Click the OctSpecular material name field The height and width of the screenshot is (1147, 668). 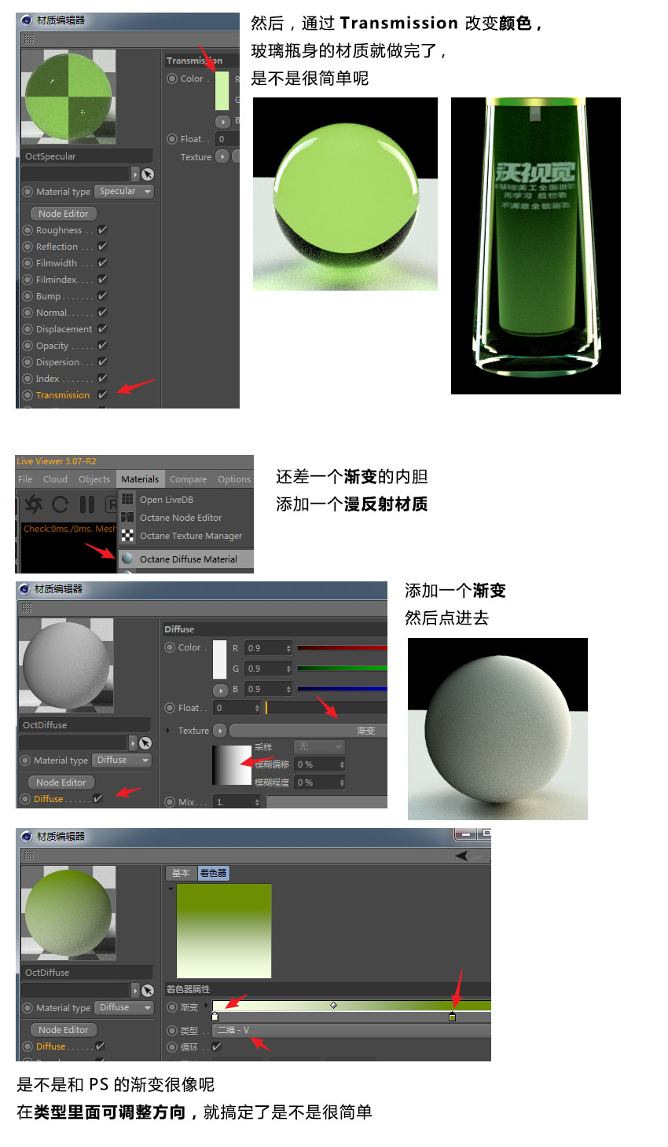pyautogui.click(x=86, y=156)
